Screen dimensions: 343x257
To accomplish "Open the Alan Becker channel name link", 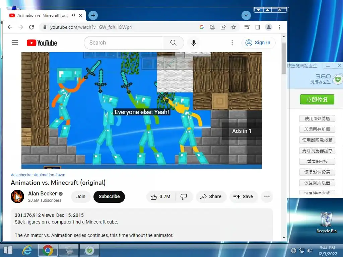I will pyautogui.click(x=43, y=193).
